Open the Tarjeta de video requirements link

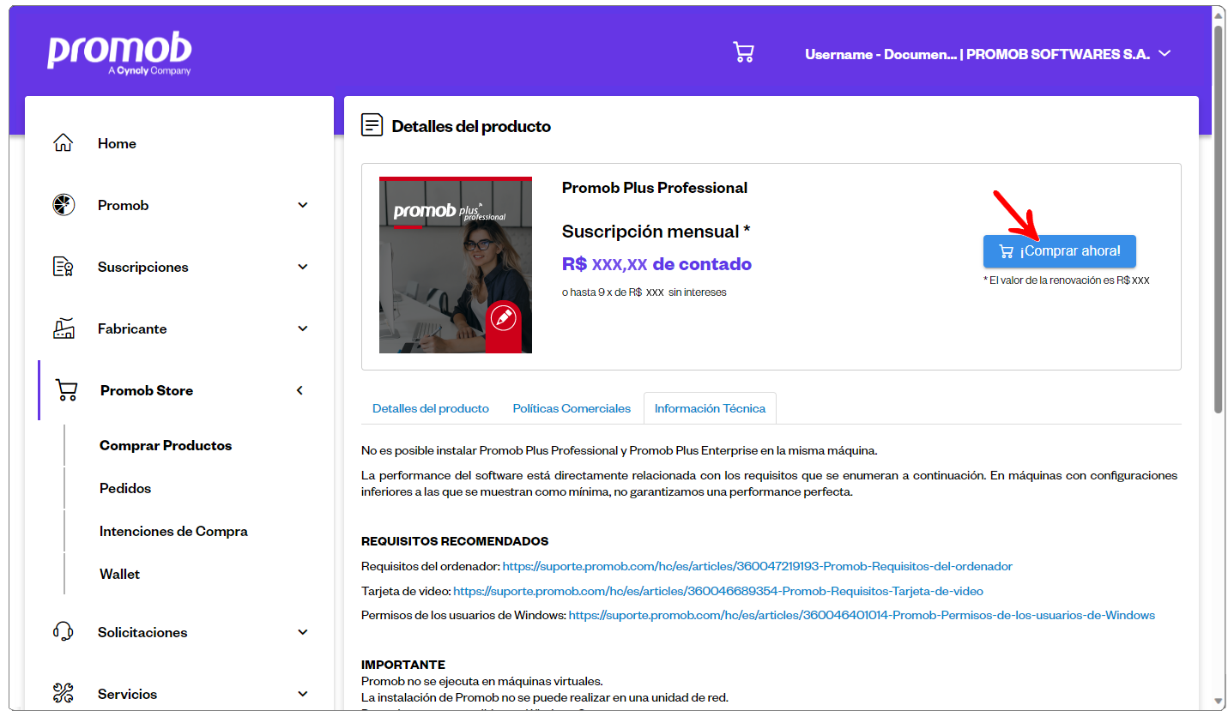click(x=718, y=591)
